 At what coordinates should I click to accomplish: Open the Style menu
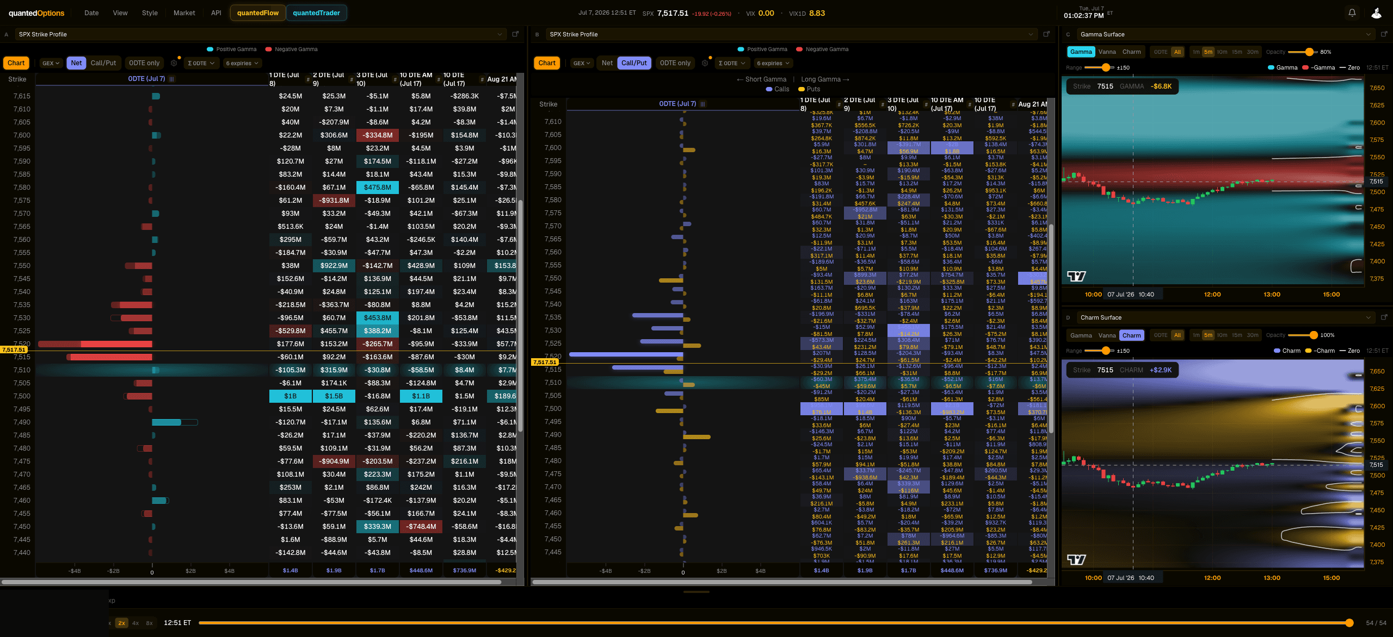(x=150, y=13)
